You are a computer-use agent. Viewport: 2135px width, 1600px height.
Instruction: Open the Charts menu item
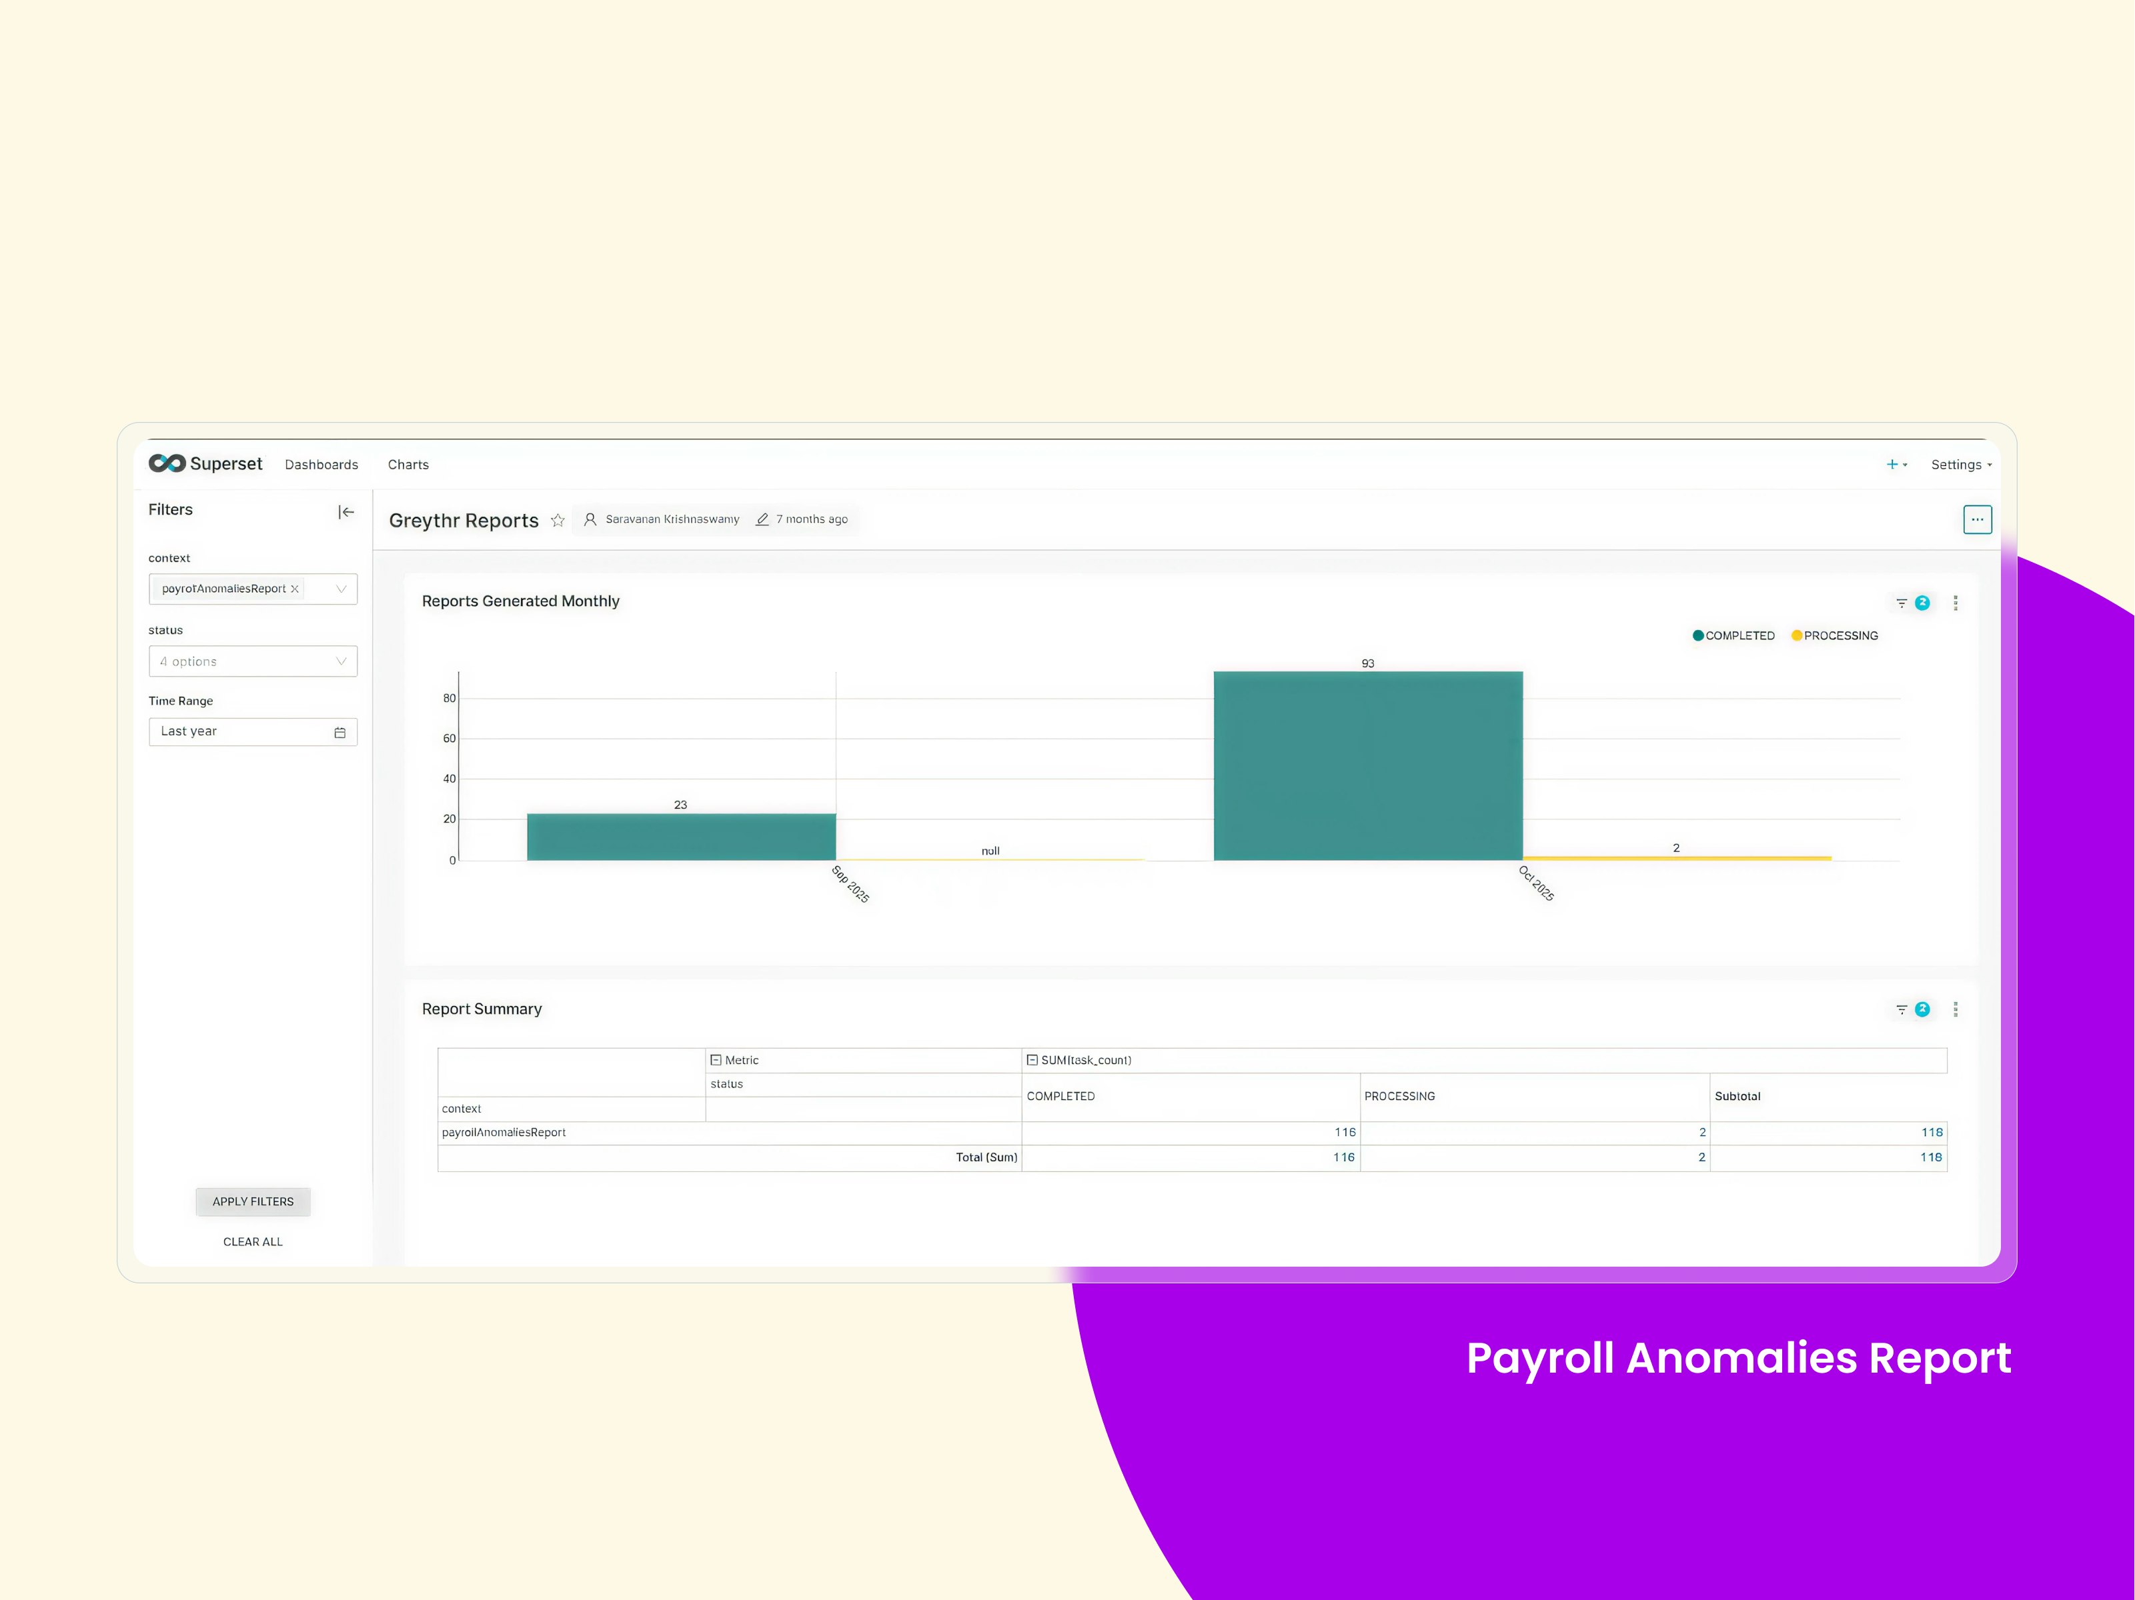point(408,465)
